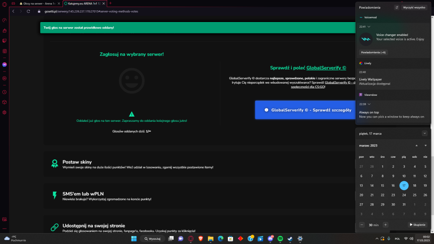The width and height of the screenshot is (434, 244).
Task: Open GX Cleaner icon in sidebar
Action: 4,30
